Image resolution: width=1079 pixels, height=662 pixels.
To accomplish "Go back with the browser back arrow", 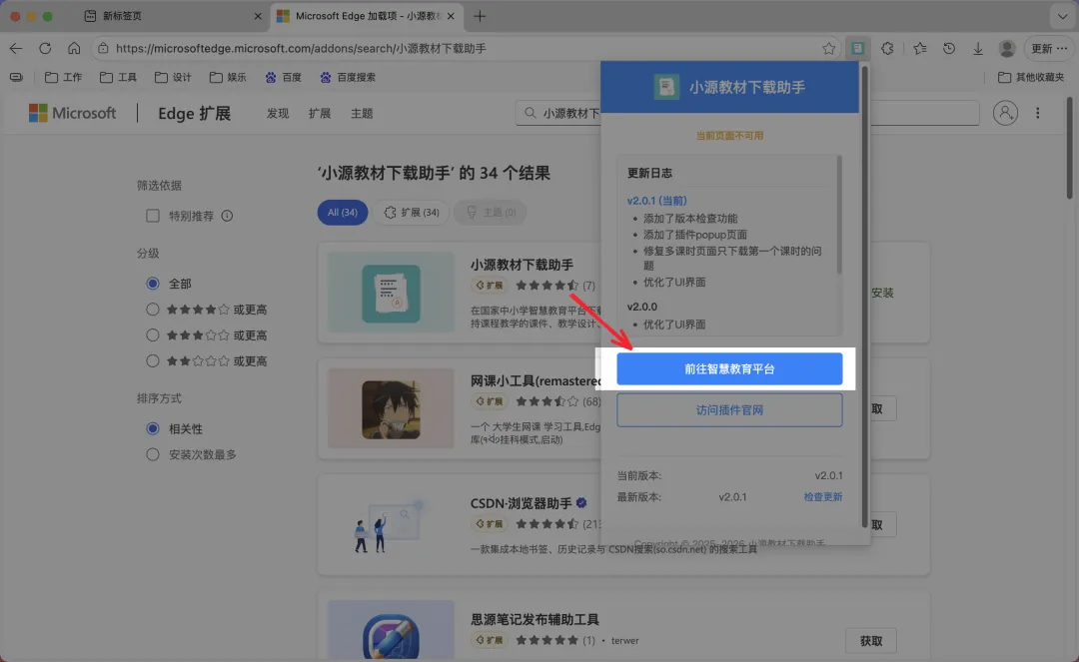I will (x=16, y=48).
